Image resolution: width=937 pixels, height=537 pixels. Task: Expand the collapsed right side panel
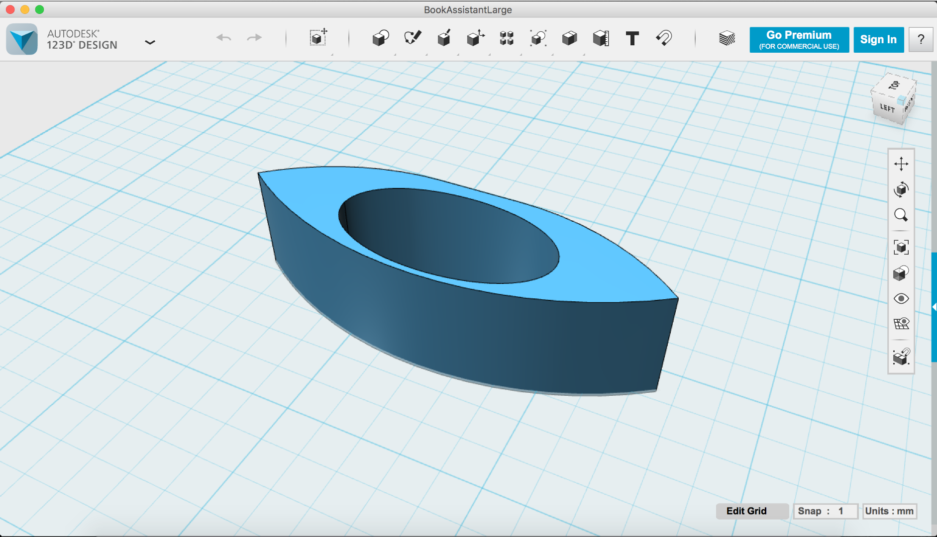[934, 307]
